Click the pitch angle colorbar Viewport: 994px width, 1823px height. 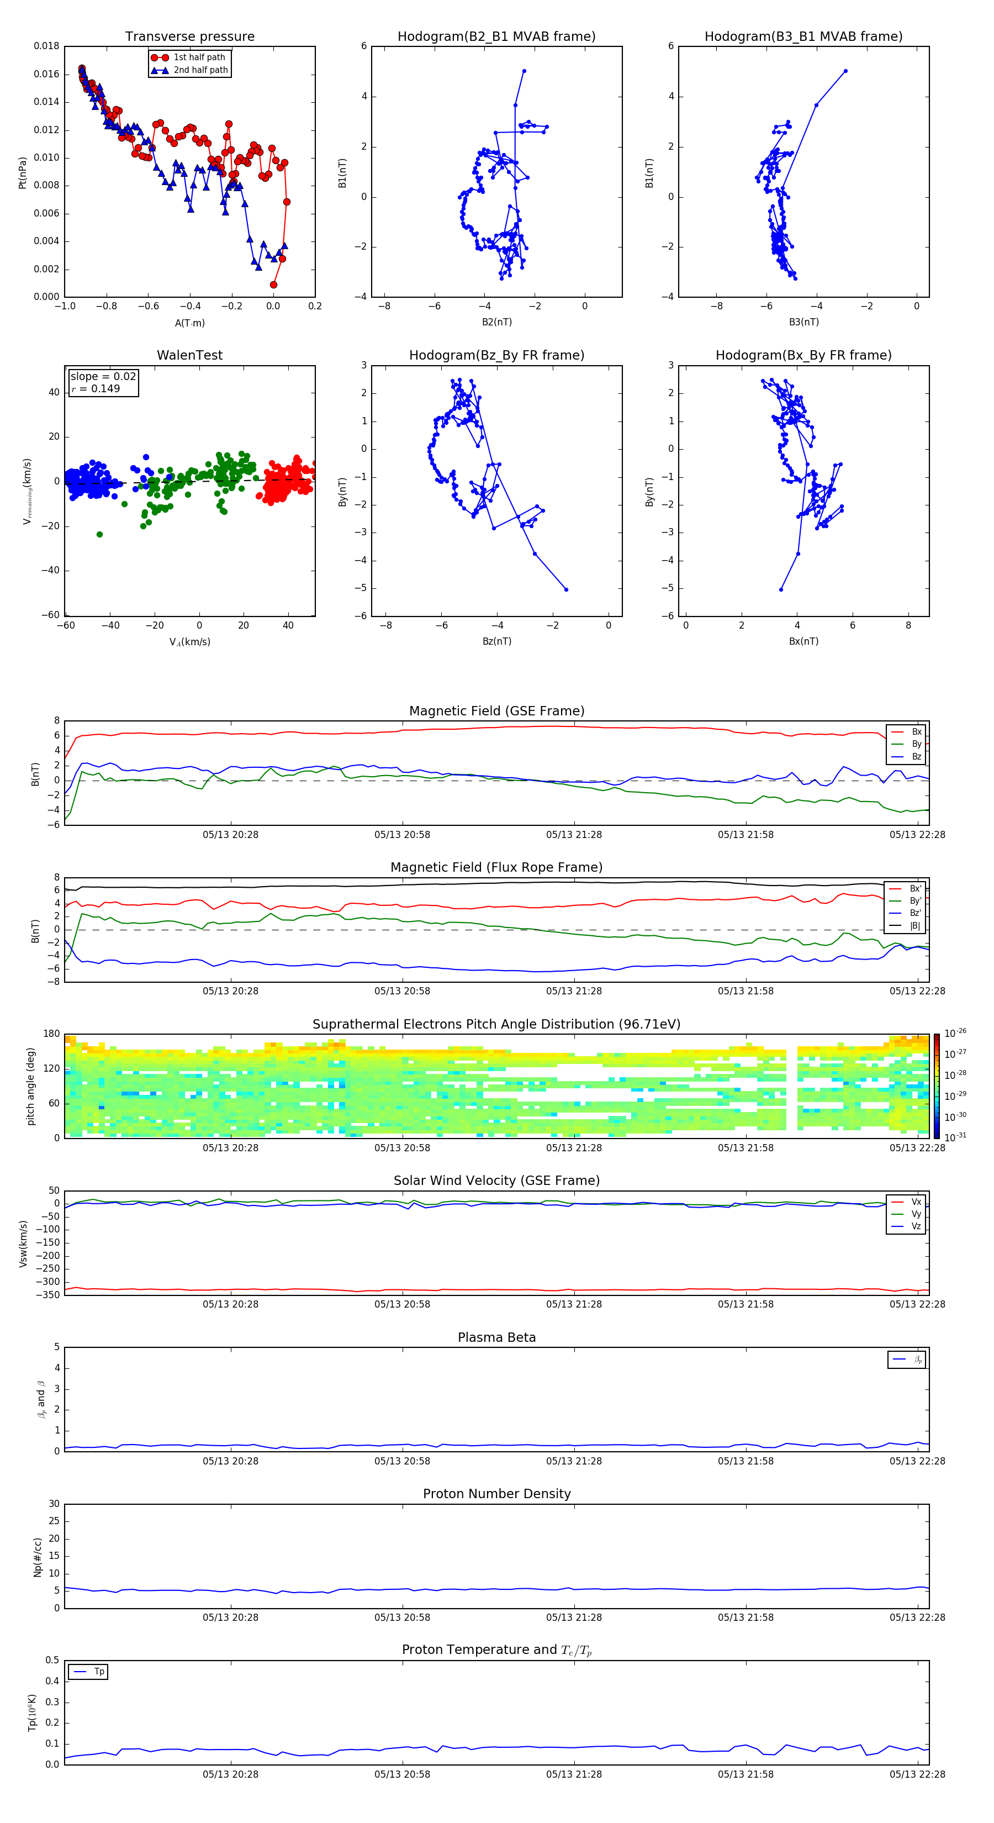937,1086
